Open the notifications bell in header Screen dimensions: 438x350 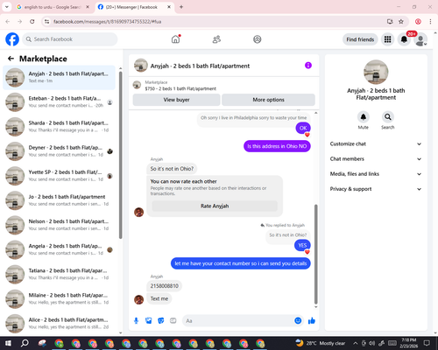(x=404, y=39)
